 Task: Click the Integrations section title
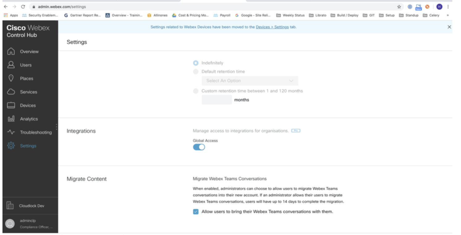point(81,131)
